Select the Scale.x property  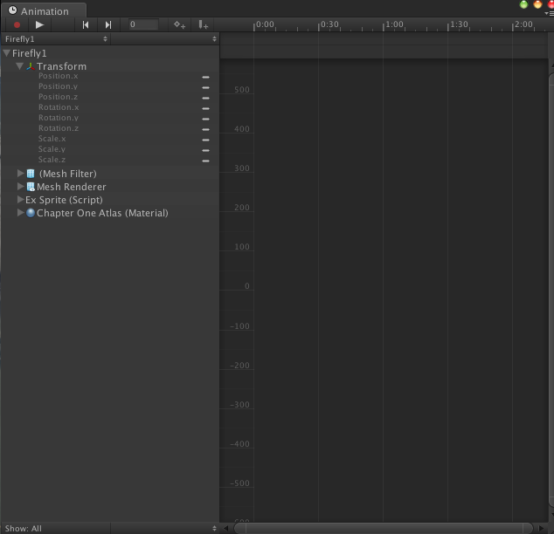point(52,139)
